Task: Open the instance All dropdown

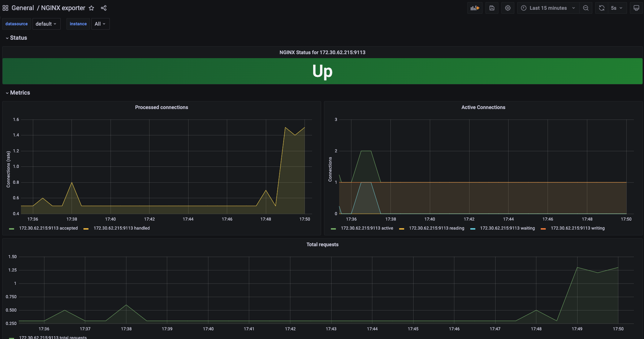Action: (x=100, y=24)
